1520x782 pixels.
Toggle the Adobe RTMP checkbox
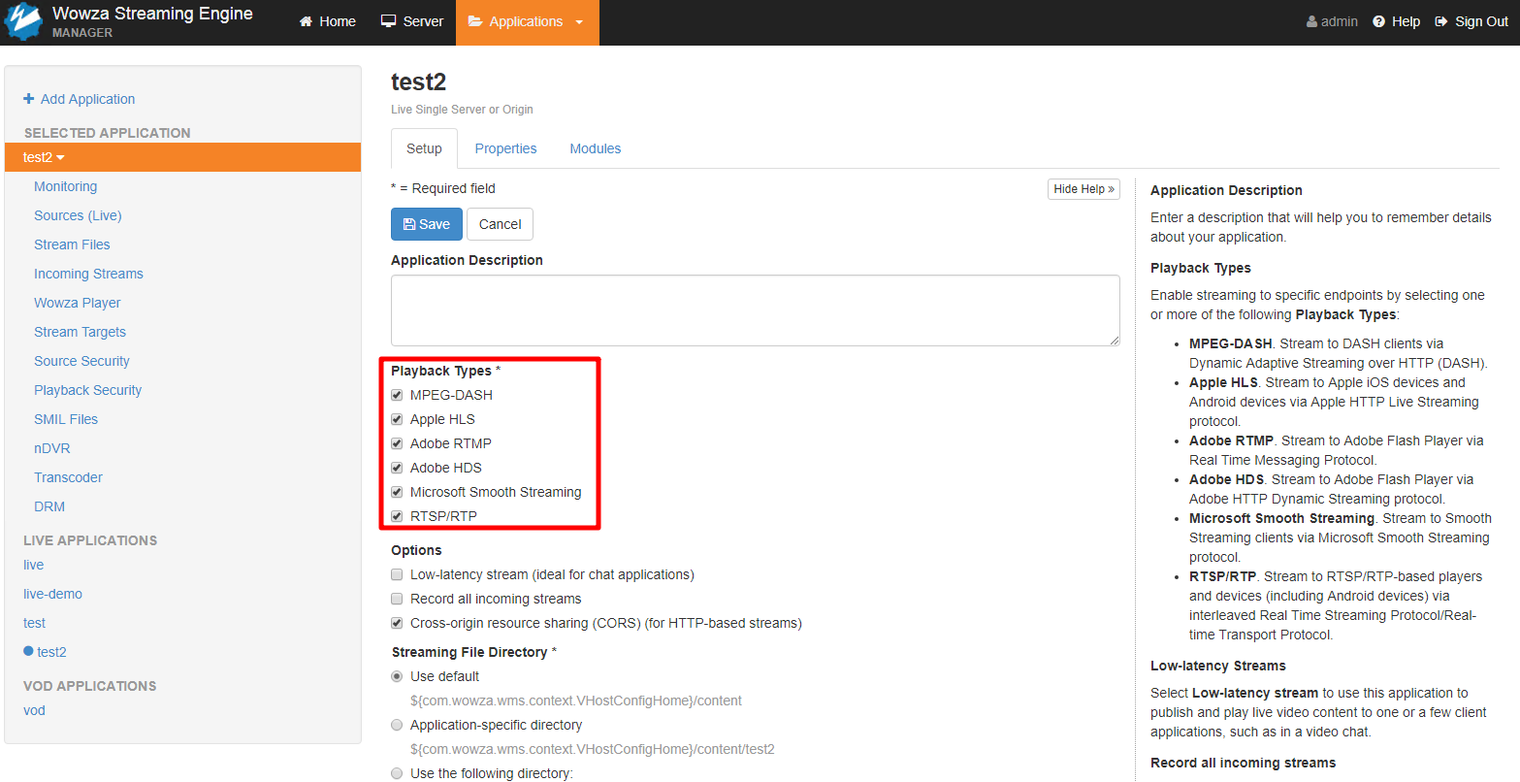[x=397, y=443]
